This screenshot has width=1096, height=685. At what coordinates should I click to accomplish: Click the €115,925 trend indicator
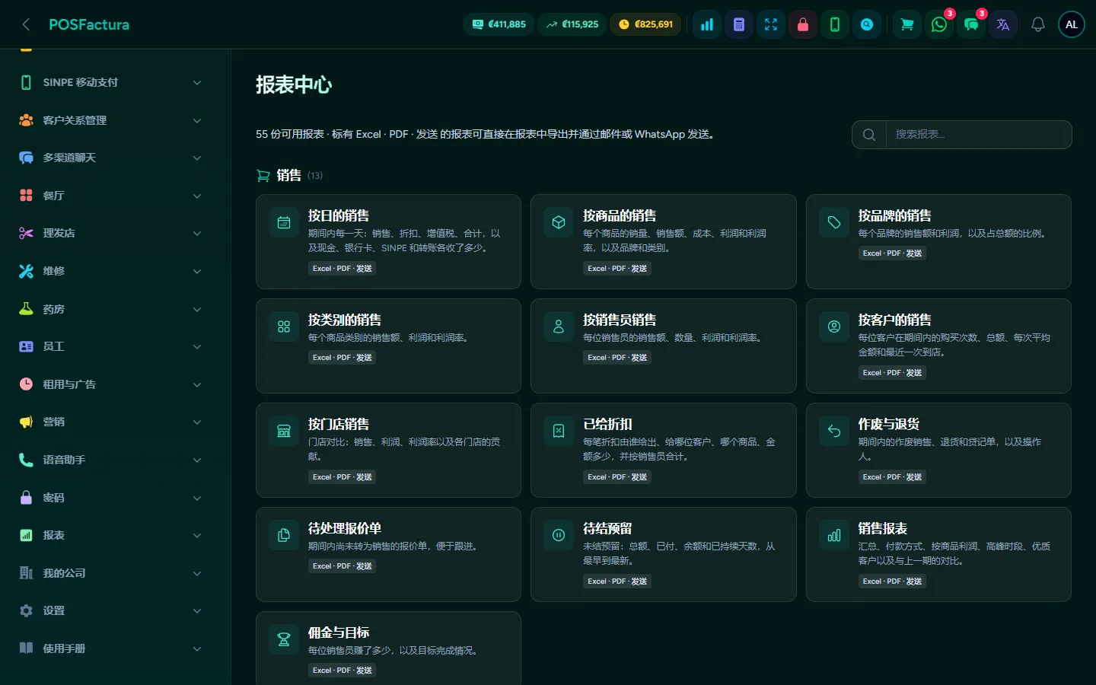tap(572, 24)
